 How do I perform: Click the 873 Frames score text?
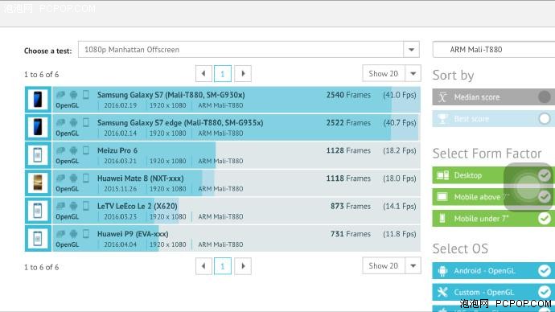351,206
